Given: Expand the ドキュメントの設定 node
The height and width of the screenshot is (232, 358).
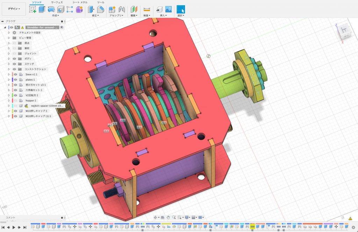Looking at the screenshot, I should coord(9,32).
